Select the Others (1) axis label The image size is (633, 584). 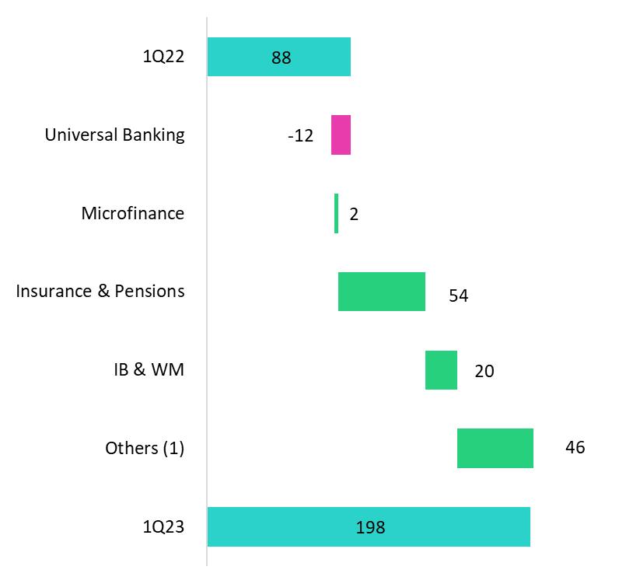(145, 448)
